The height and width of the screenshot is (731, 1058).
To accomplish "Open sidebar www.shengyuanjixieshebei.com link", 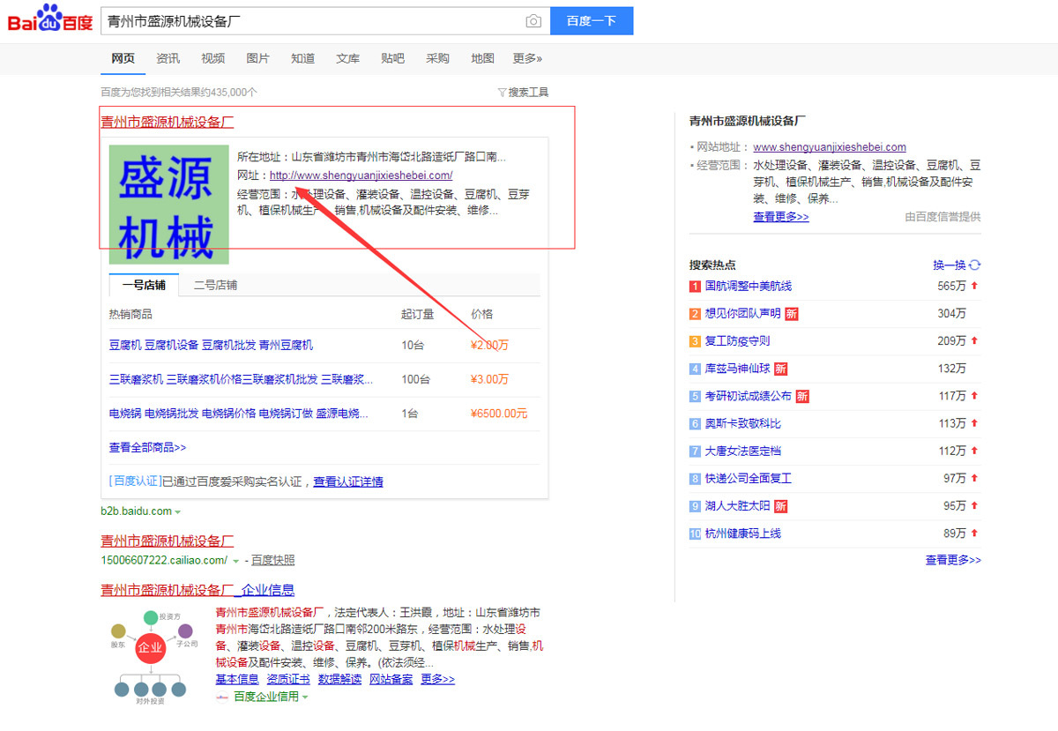I will click(x=830, y=147).
